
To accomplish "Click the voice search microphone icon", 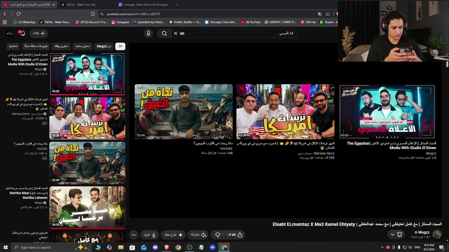I will (x=148, y=33).
